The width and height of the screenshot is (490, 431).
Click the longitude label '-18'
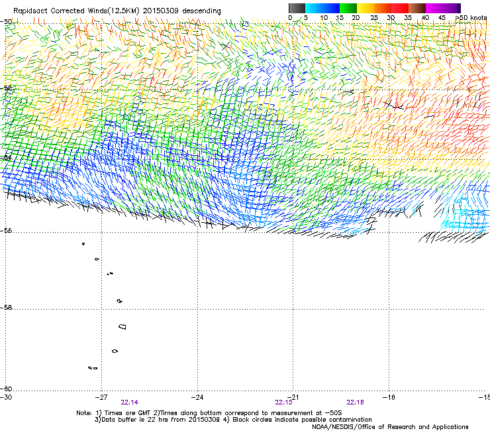coord(389,397)
